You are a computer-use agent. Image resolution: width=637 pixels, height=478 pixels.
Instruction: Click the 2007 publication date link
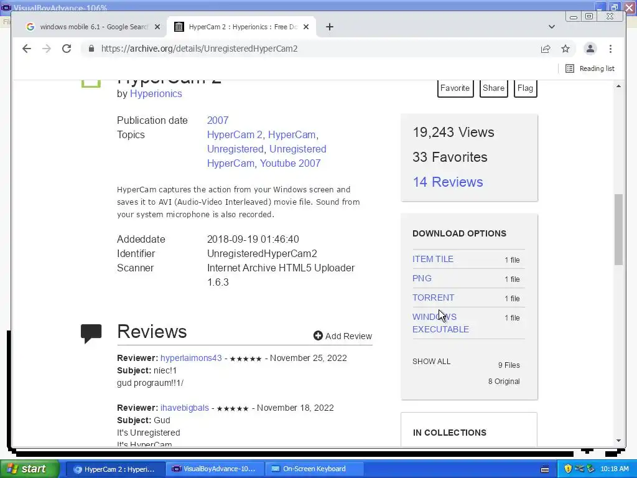point(218,120)
